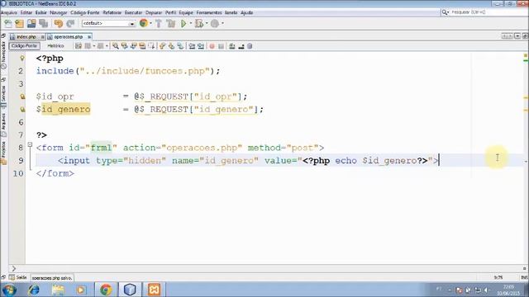Click the warning glyph beside $id_genero line
Screen dimensions: 529x297
[22, 110]
